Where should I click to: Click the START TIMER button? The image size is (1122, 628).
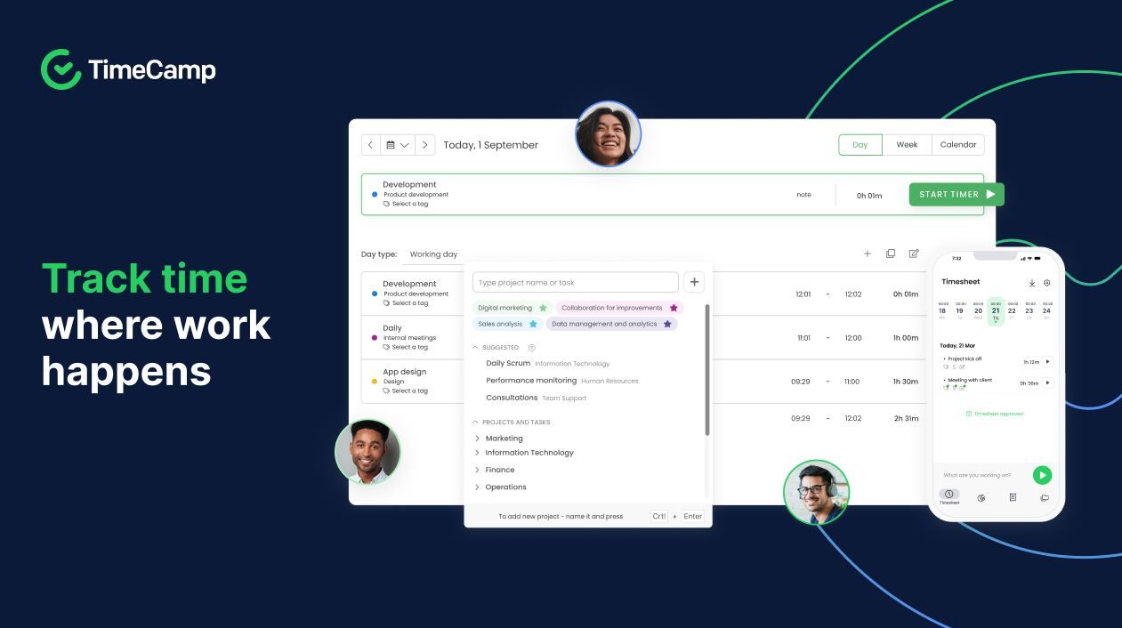957,194
